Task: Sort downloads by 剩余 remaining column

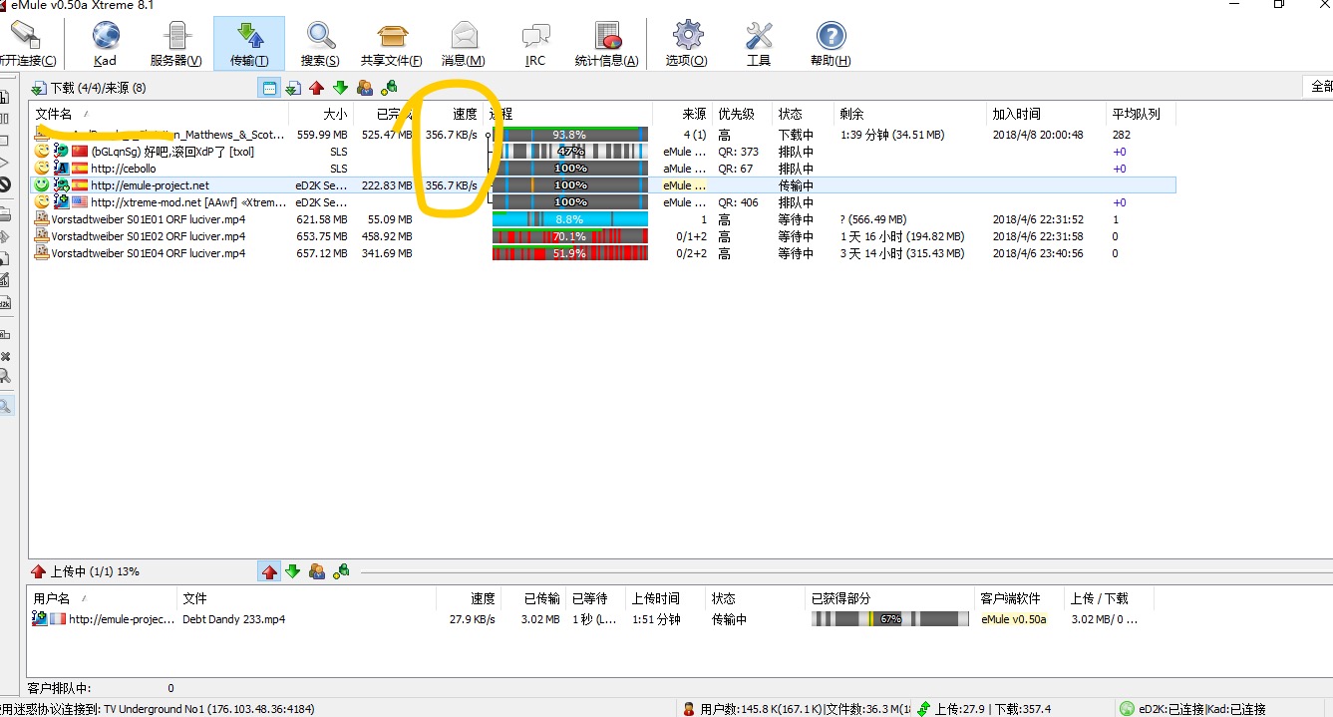Action: 910,115
